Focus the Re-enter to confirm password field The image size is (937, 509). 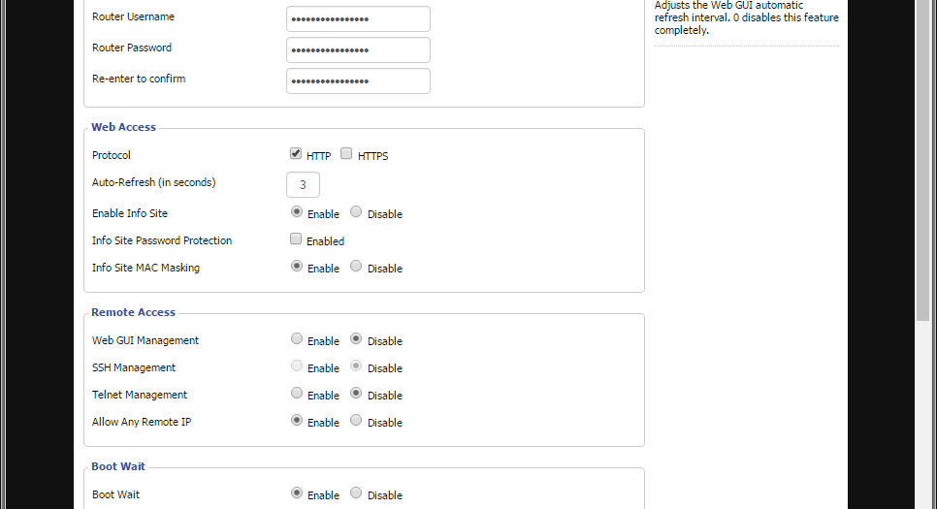[x=358, y=80]
